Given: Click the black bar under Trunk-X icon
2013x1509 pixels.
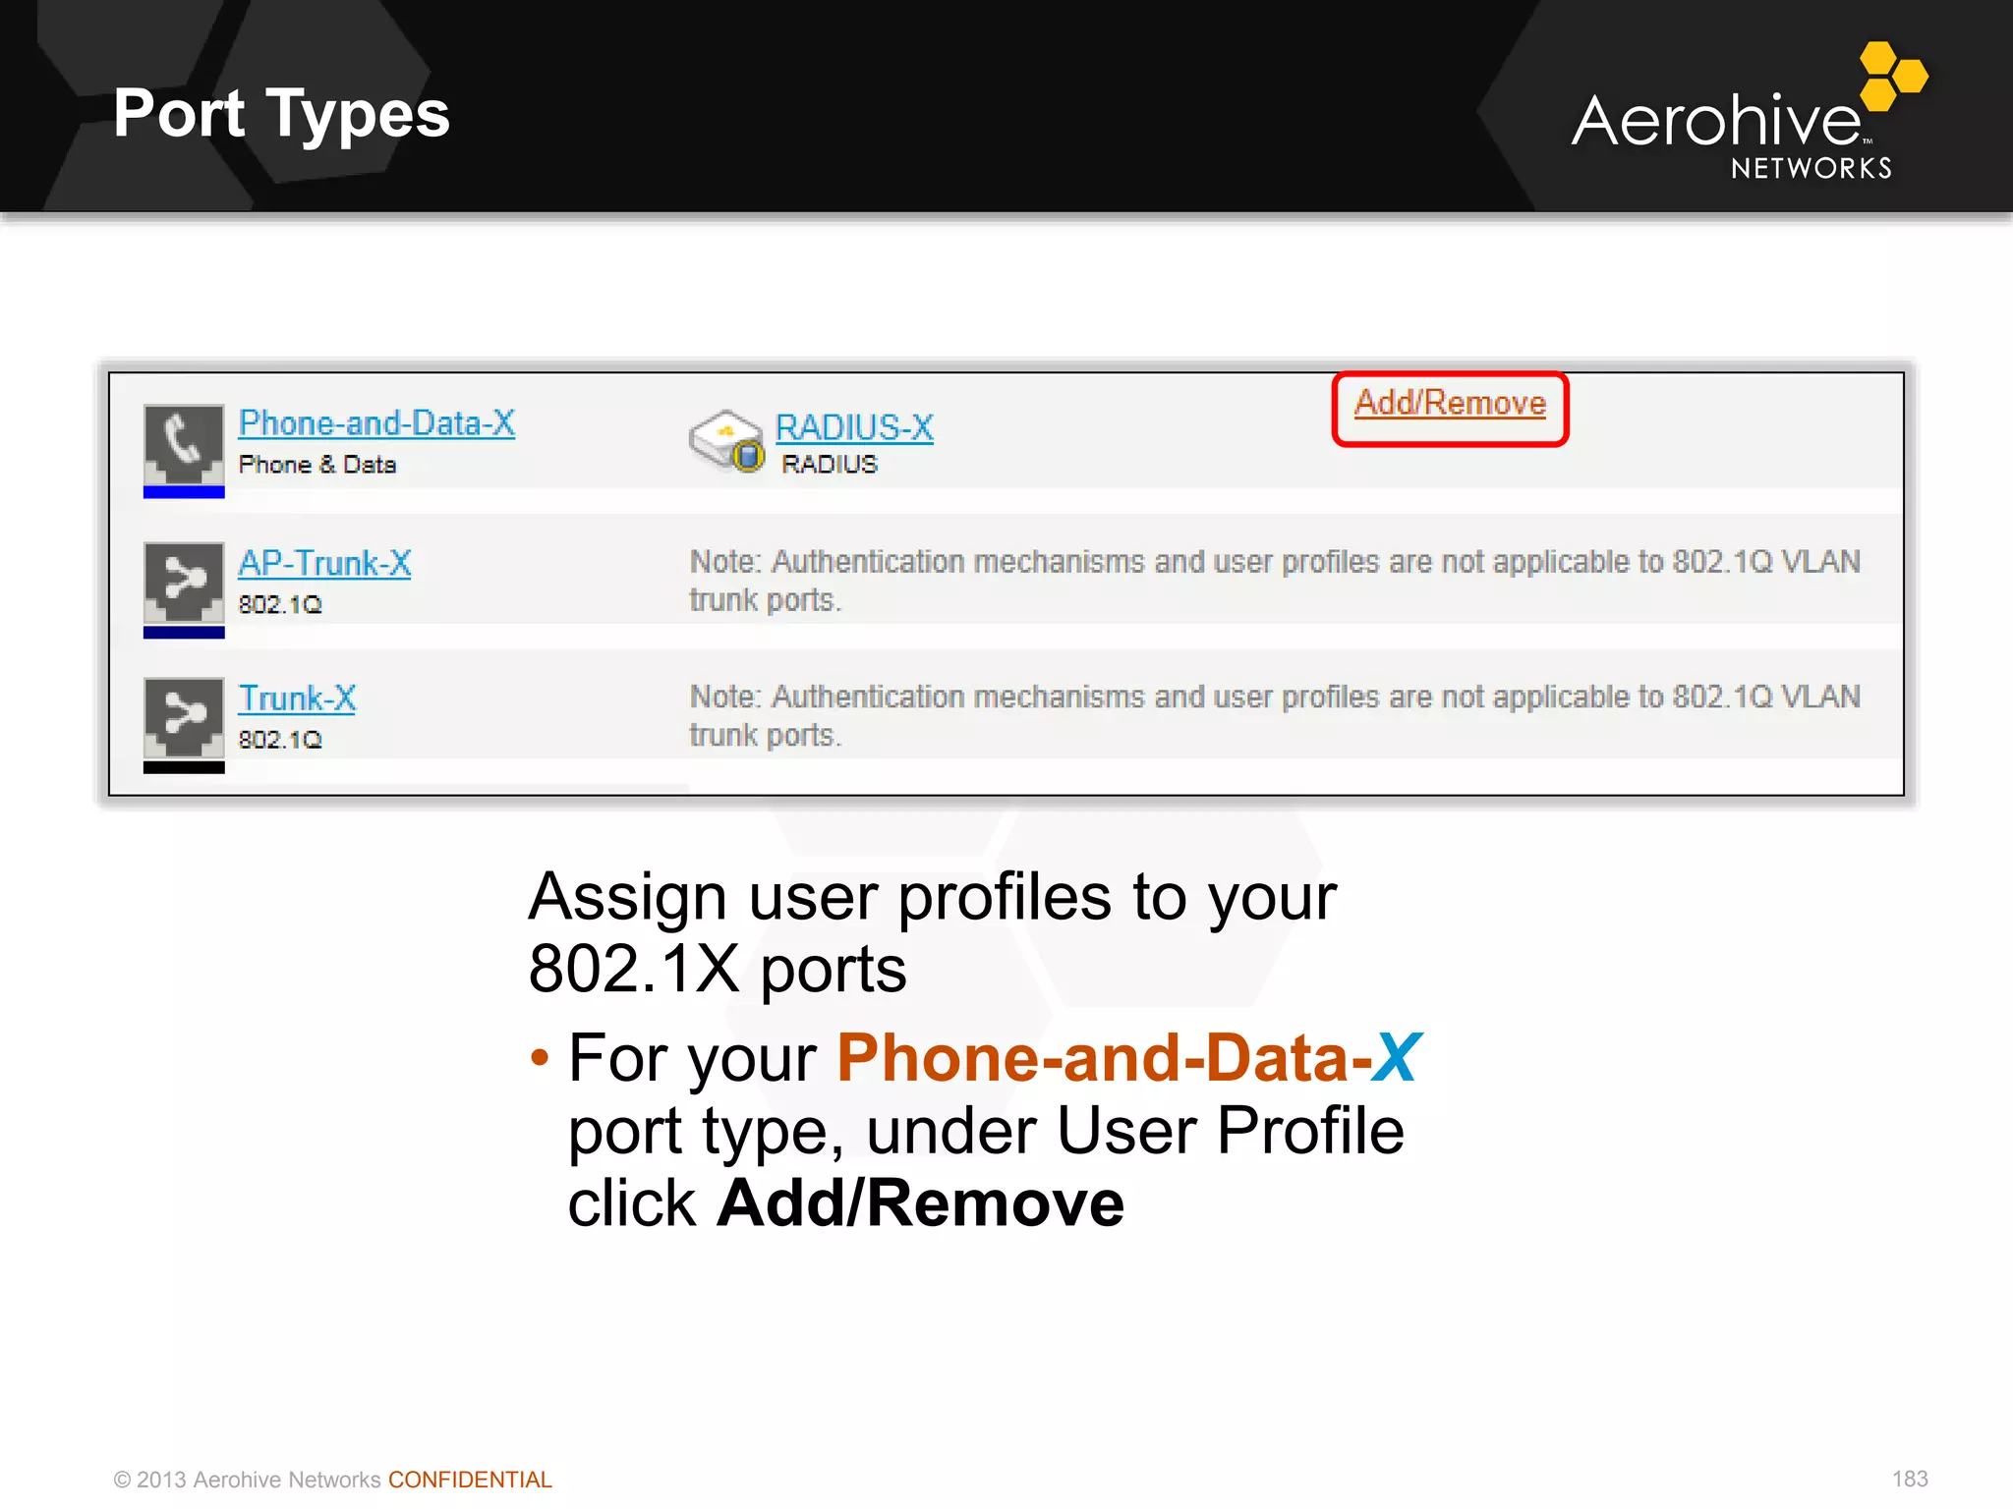Looking at the screenshot, I should [184, 767].
